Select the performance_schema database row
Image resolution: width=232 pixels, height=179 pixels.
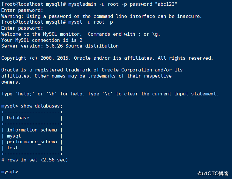tap(32, 142)
